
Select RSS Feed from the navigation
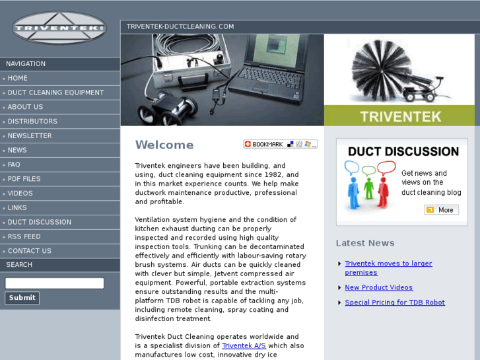pos(60,236)
